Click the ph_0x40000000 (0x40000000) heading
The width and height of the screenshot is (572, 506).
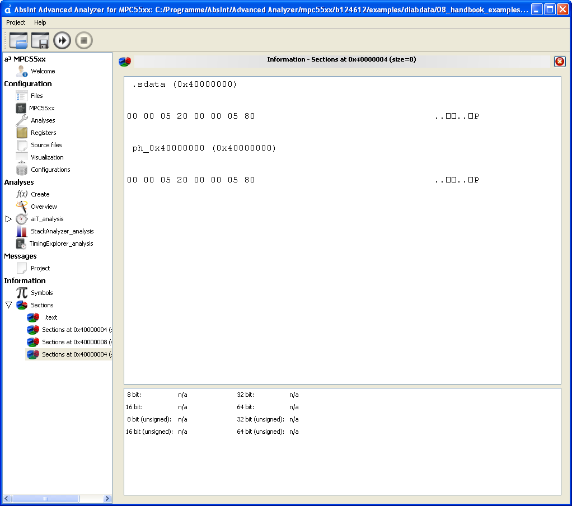click(x=204, y=148)
